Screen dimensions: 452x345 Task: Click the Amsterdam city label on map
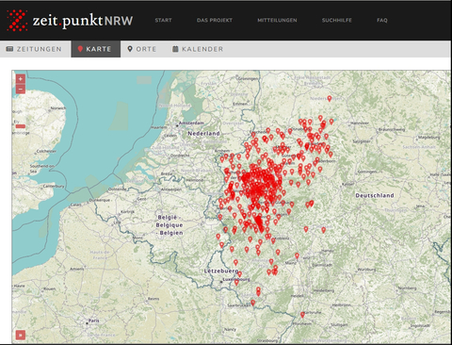pyautogui.click(x=191, y=123)
